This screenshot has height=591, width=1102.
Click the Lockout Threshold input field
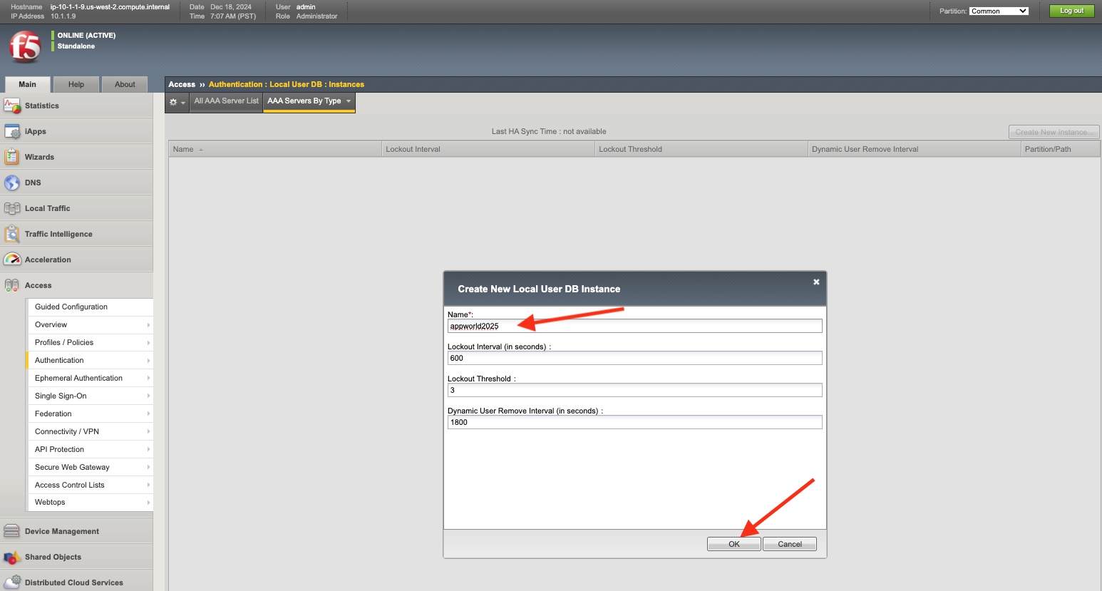coord(634,390)
